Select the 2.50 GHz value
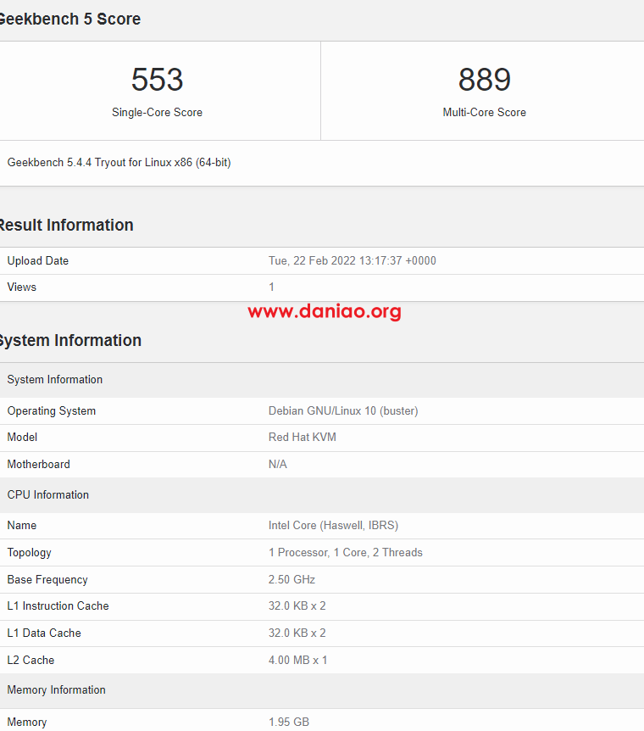Image resolution: width=644 pixels, height=731 pixels. pos(291,579)
